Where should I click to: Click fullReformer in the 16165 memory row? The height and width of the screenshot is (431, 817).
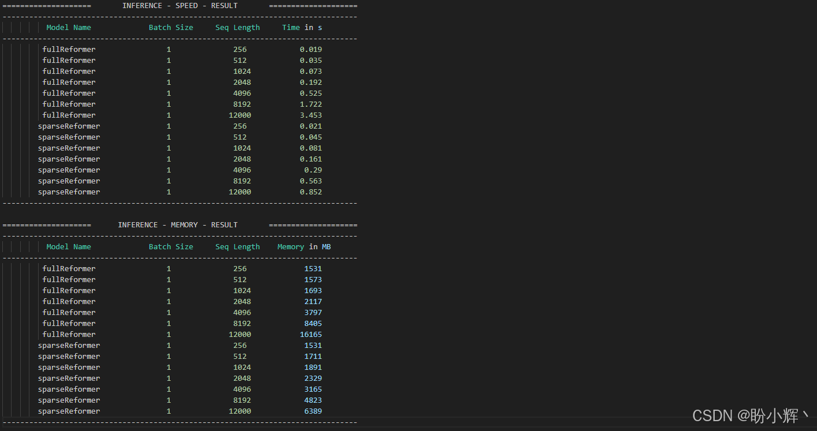pyautogui.click(x=69, y=335)
